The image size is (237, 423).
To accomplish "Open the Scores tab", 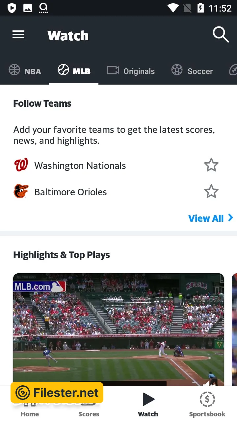I will [x=89, y=414].
